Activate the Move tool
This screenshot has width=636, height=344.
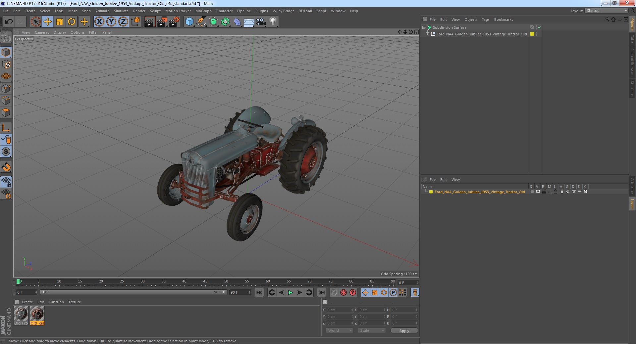click(48, 22)
